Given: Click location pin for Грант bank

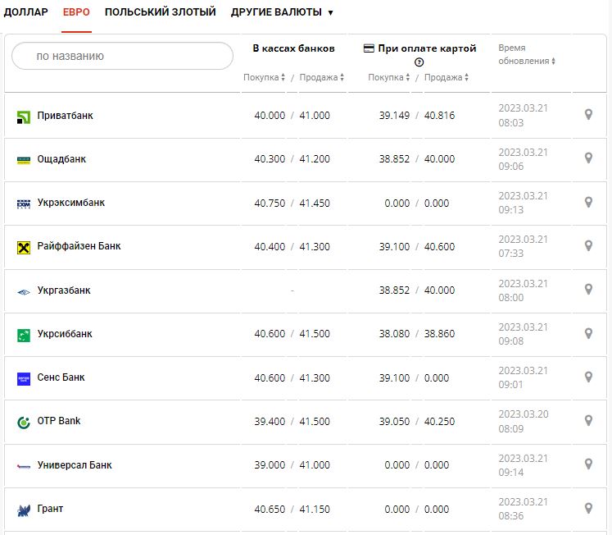Looking at the screenshot, I should 588,508.
